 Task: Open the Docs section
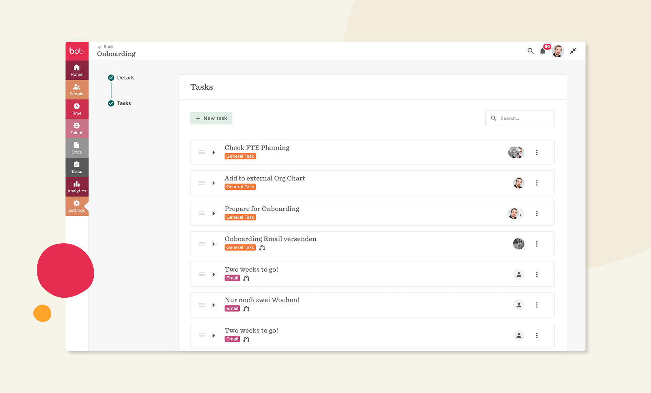(77, 148)
